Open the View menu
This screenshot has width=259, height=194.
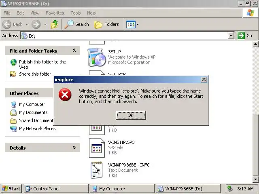[x=35, y=13]
